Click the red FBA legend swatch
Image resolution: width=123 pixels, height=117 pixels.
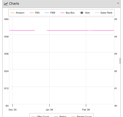point(32,13)
